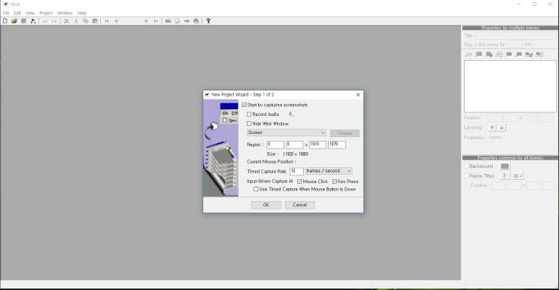Open the Window menu
Screen dimensions: 559x290
65,13
